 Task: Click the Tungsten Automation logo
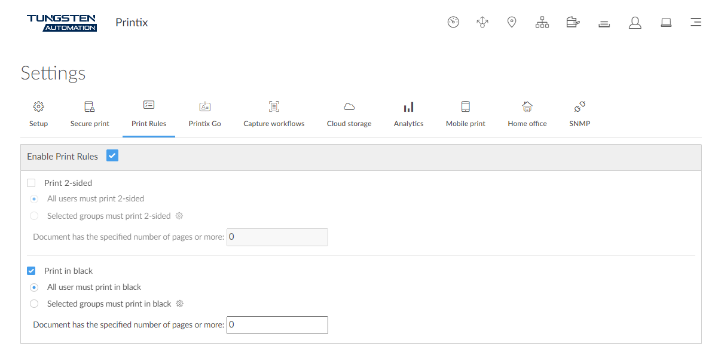click(x=62, y=23)
